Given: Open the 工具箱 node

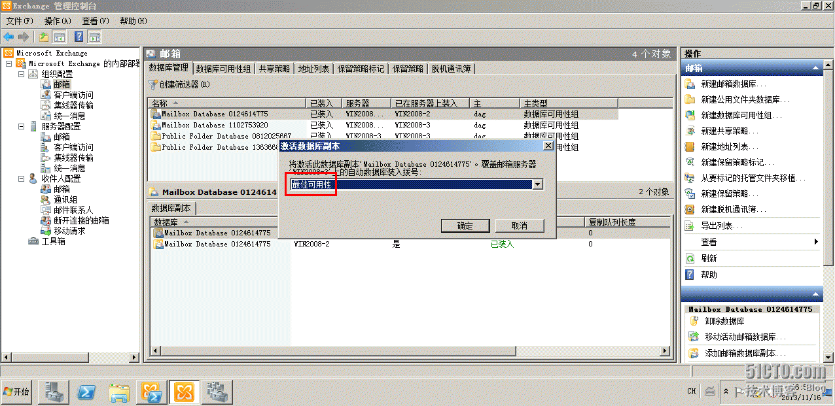Looking at the screenshot, I should (x=54, y=241).
